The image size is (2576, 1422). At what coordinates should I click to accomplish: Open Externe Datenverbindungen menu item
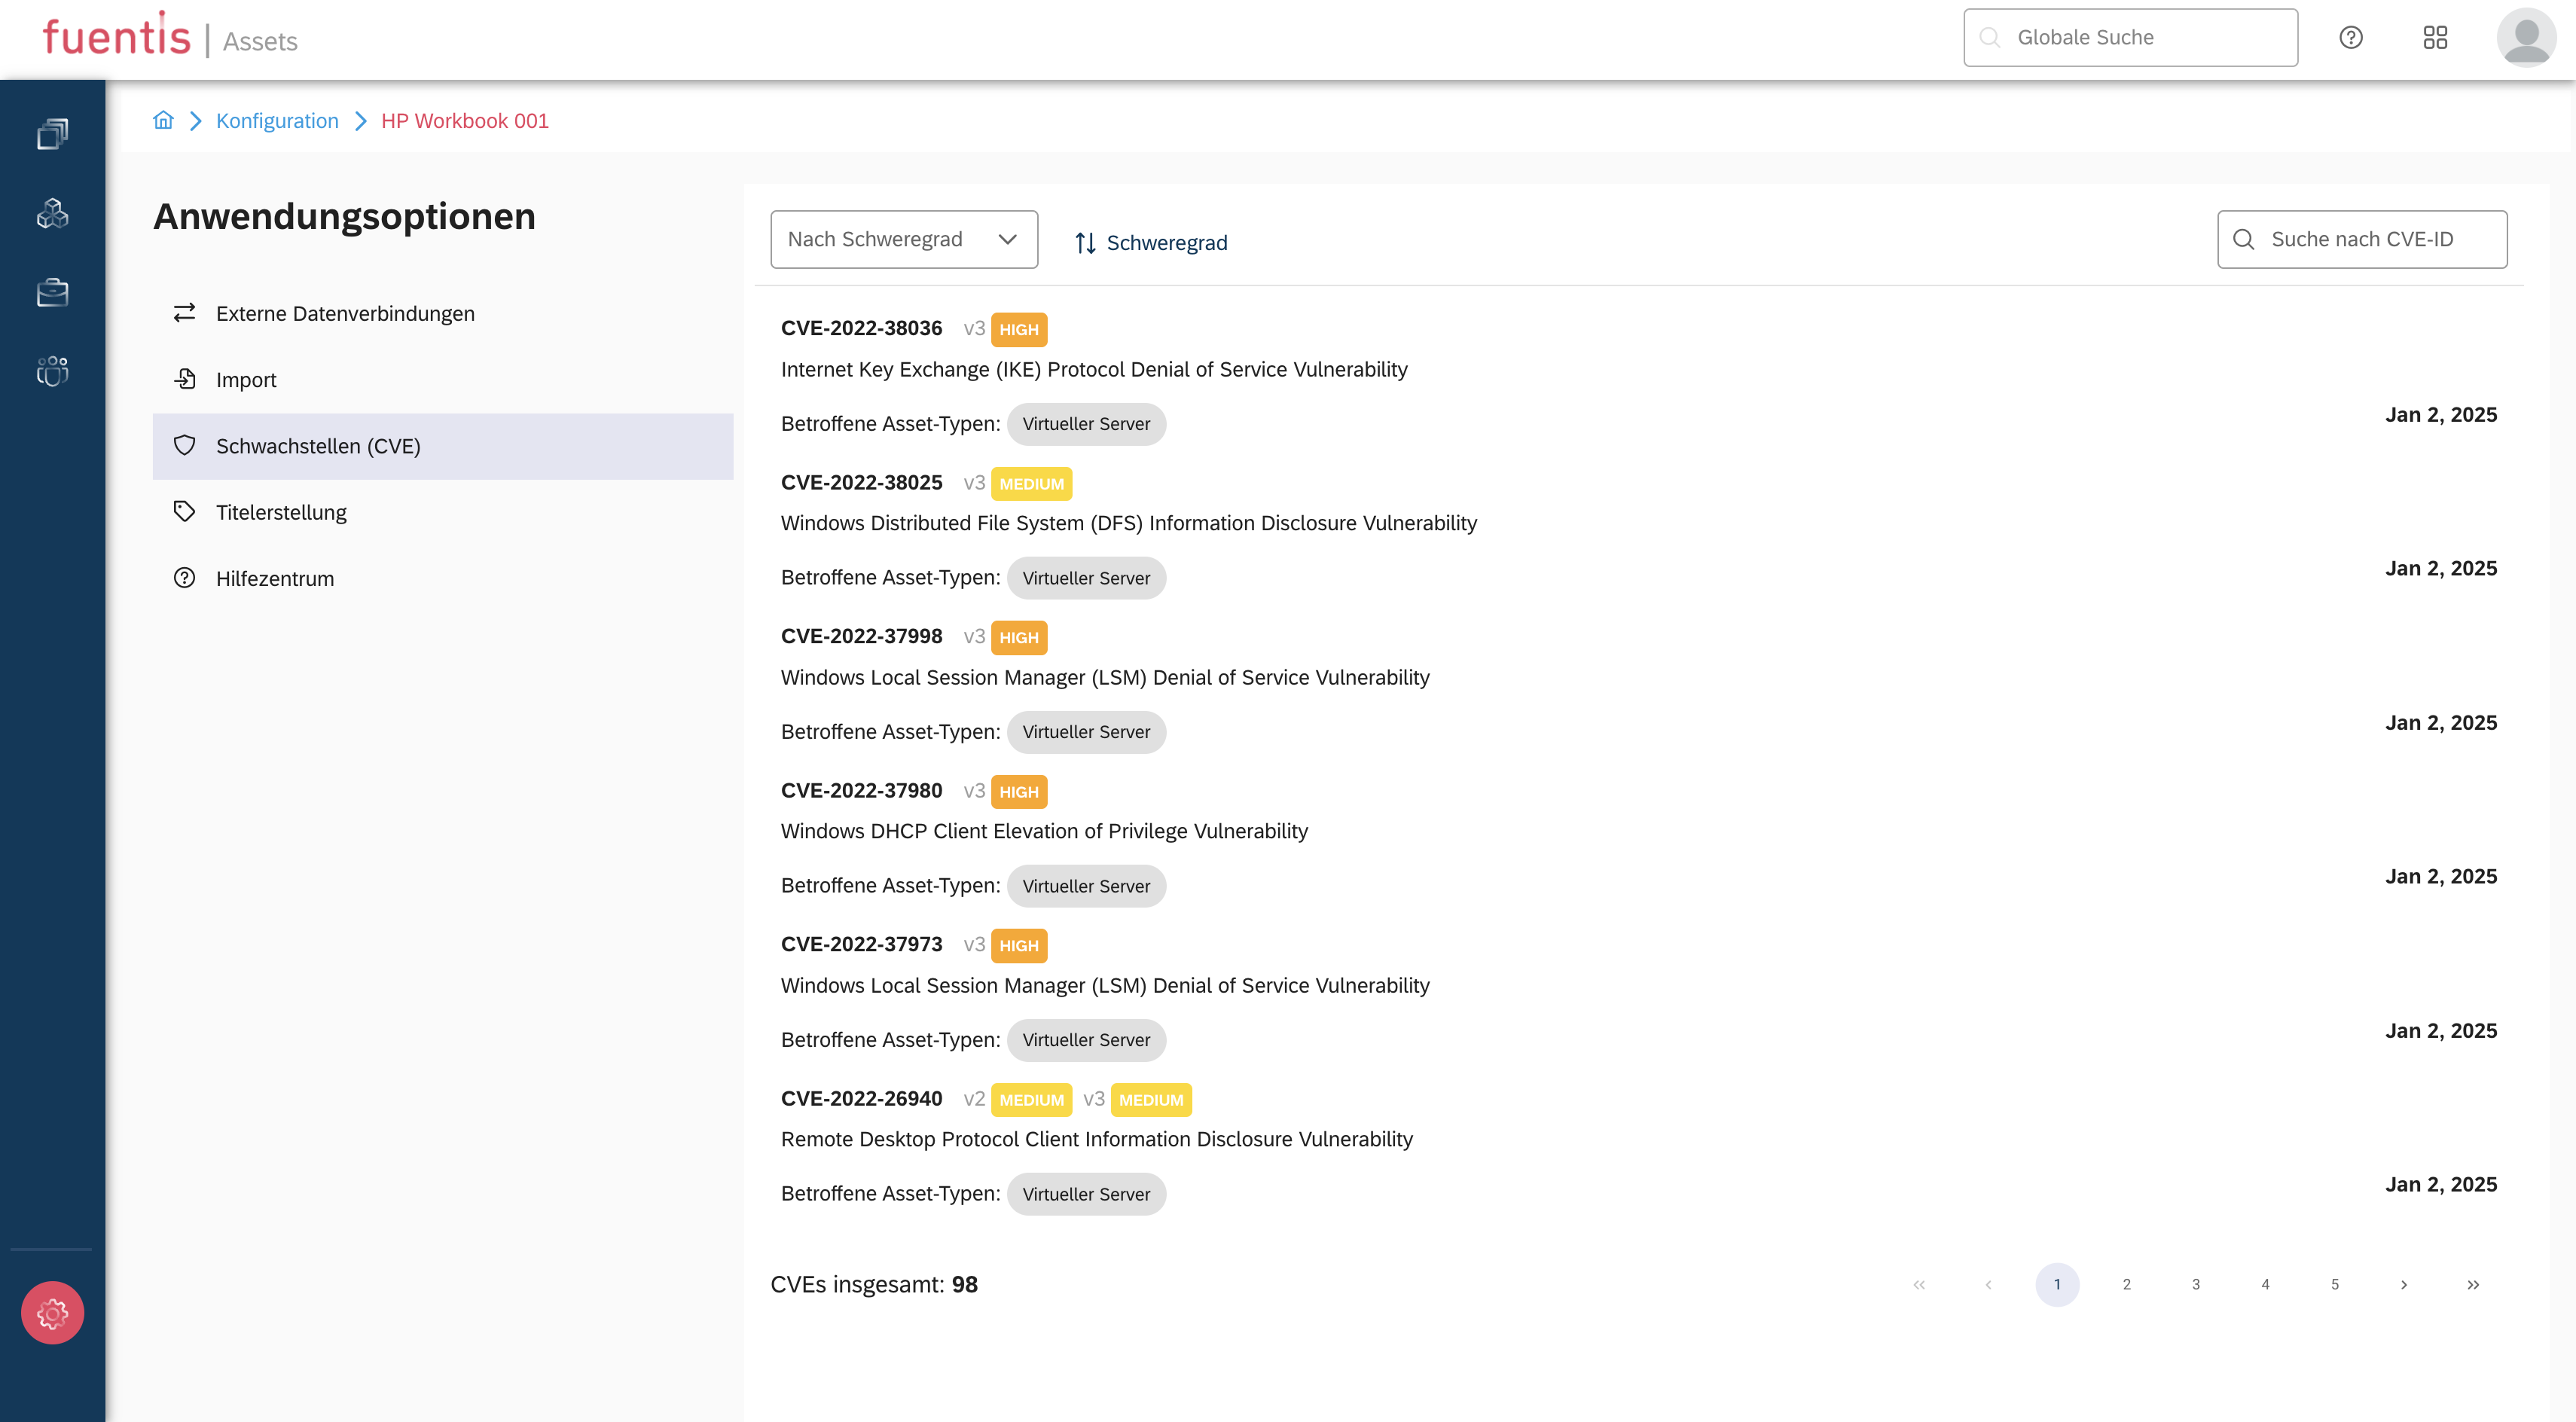(x=345, y=314)
